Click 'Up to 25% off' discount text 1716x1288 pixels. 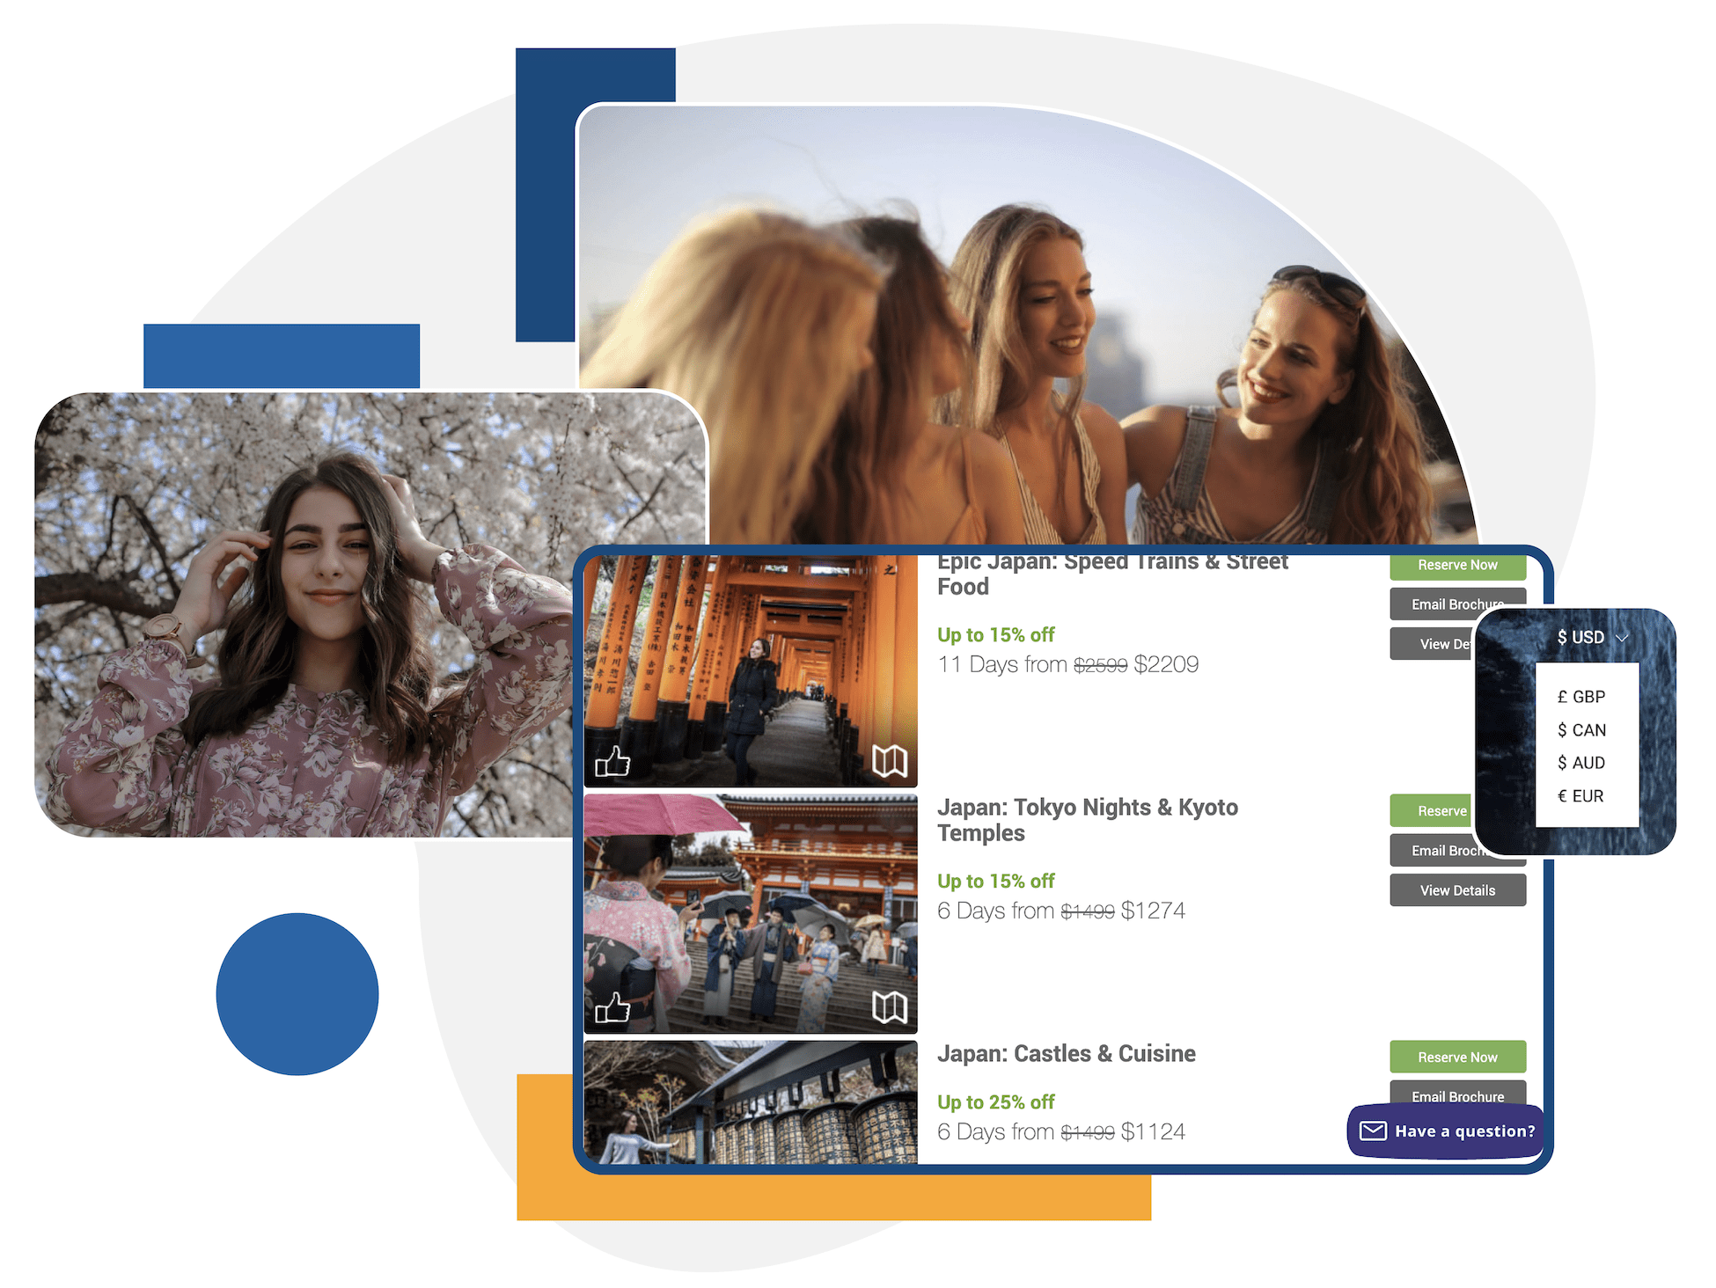995,1102
